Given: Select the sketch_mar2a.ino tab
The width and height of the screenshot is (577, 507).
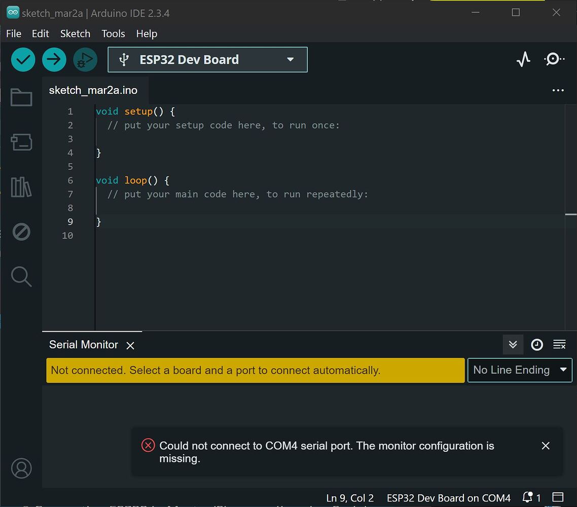Looking at the screenshot, I should [93, 90].
